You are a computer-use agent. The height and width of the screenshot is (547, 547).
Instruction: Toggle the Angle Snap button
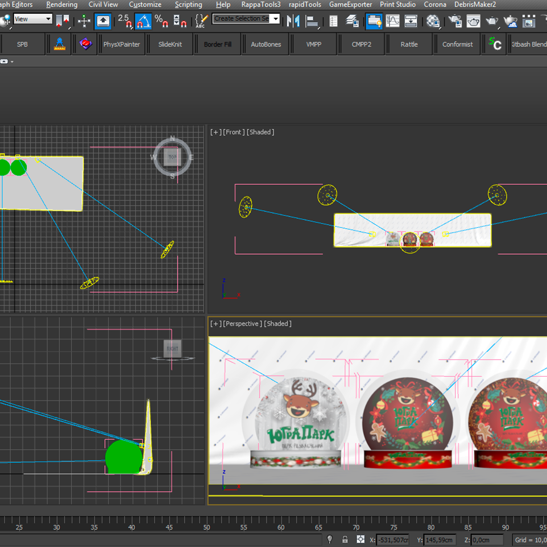143,21
